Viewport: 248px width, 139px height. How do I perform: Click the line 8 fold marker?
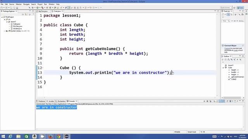tap(43, 49)
